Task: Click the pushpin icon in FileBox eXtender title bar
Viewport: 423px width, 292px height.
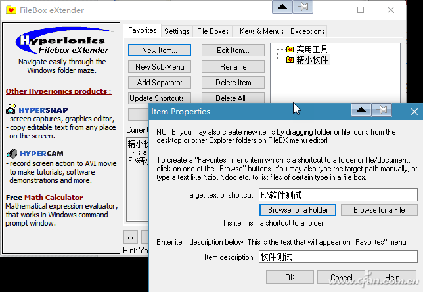Action: 303,7
